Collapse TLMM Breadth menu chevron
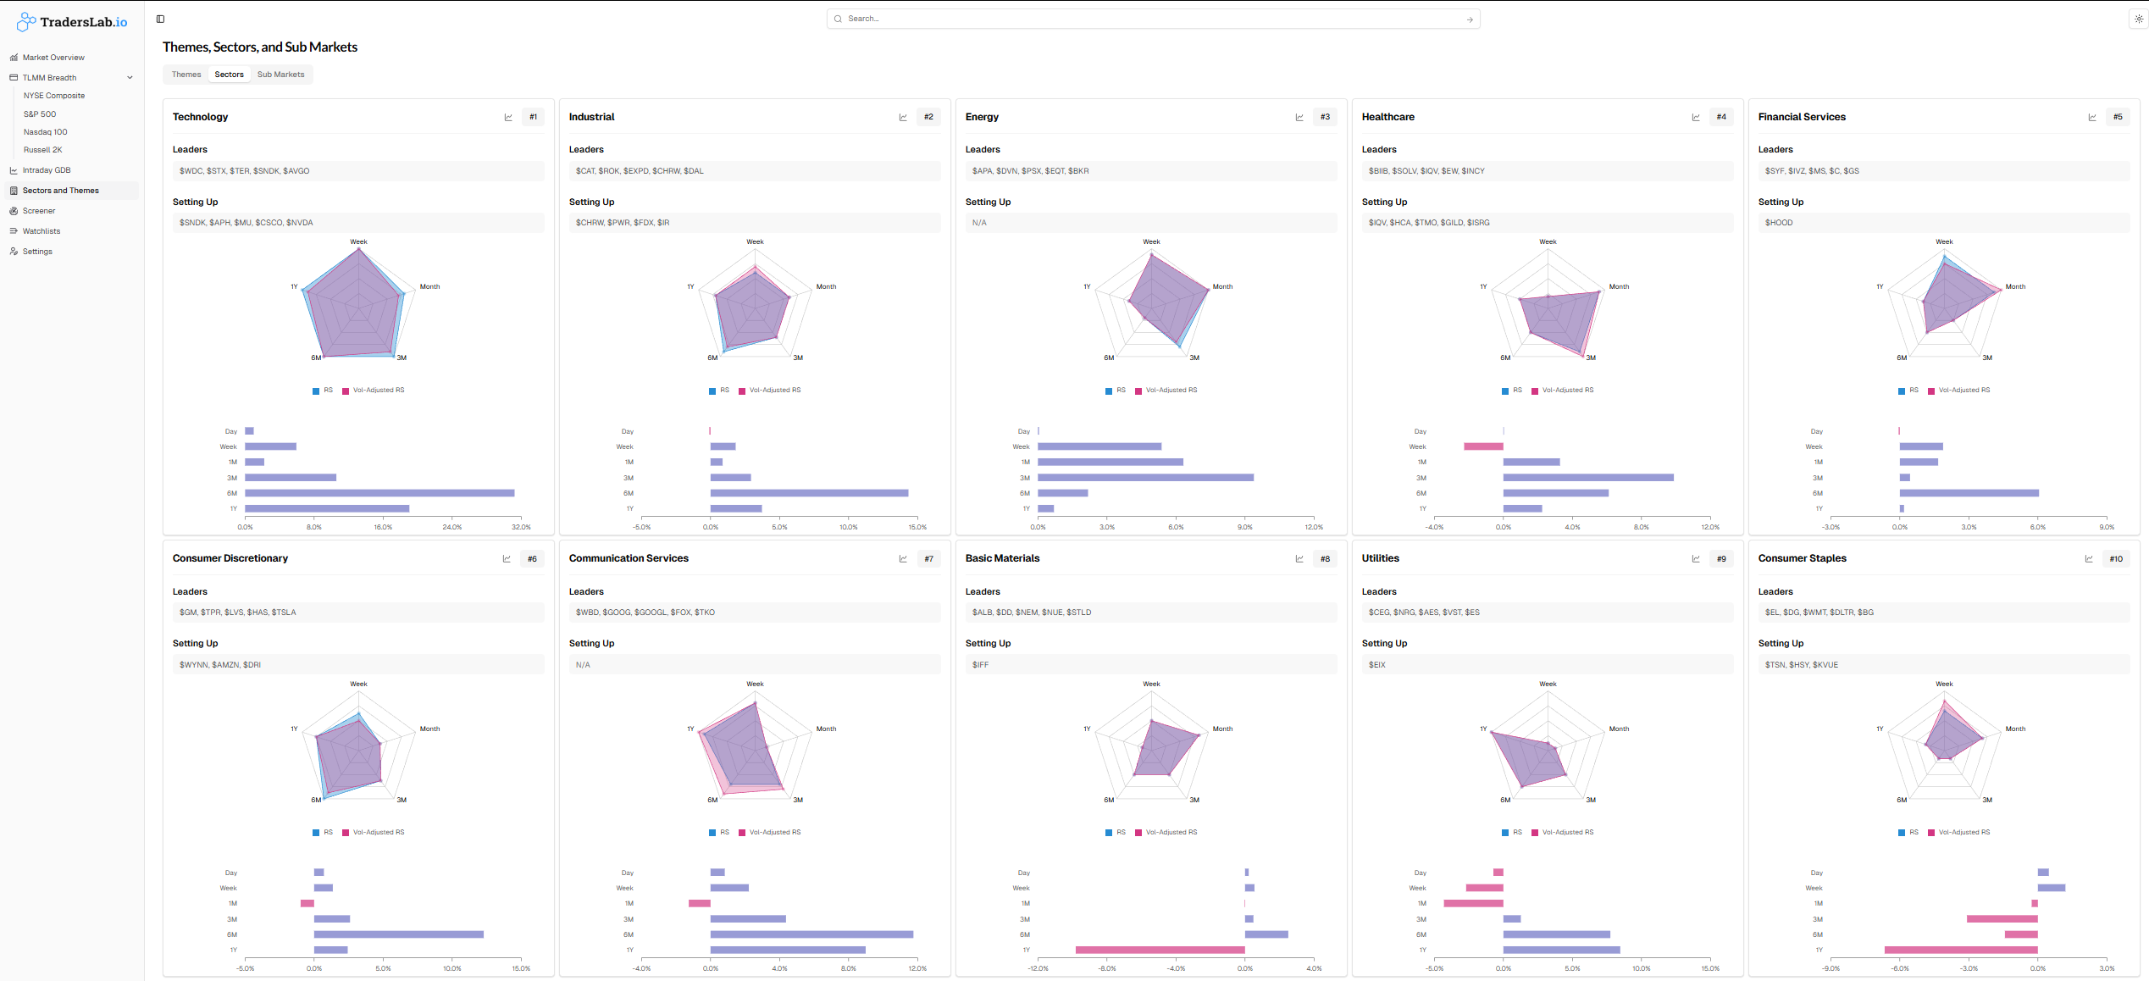 (130, 78)
